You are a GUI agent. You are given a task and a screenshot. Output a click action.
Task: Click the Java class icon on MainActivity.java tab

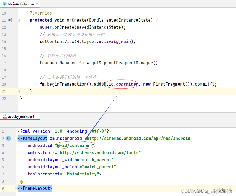(x=5, y=4)
